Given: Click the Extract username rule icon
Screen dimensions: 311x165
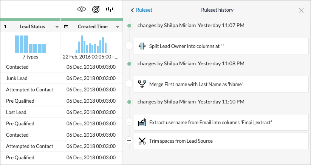Looking at the screenshot, I should 142,122.
